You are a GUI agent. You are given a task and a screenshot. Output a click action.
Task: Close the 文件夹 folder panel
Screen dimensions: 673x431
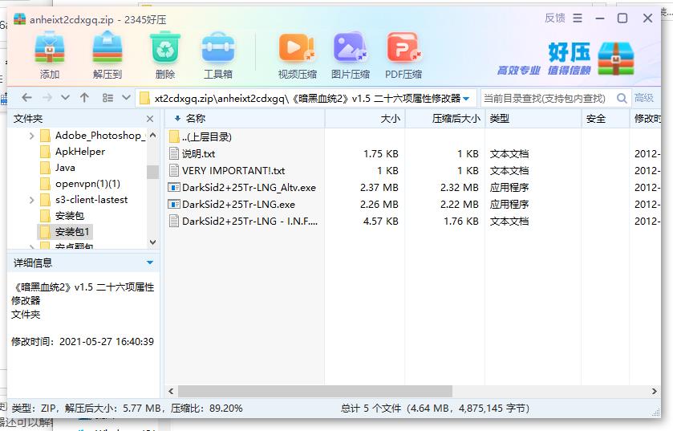150,119
